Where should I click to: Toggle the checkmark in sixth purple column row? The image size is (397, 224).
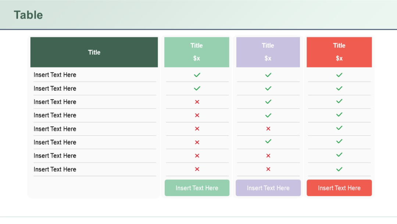click(268, 142)
